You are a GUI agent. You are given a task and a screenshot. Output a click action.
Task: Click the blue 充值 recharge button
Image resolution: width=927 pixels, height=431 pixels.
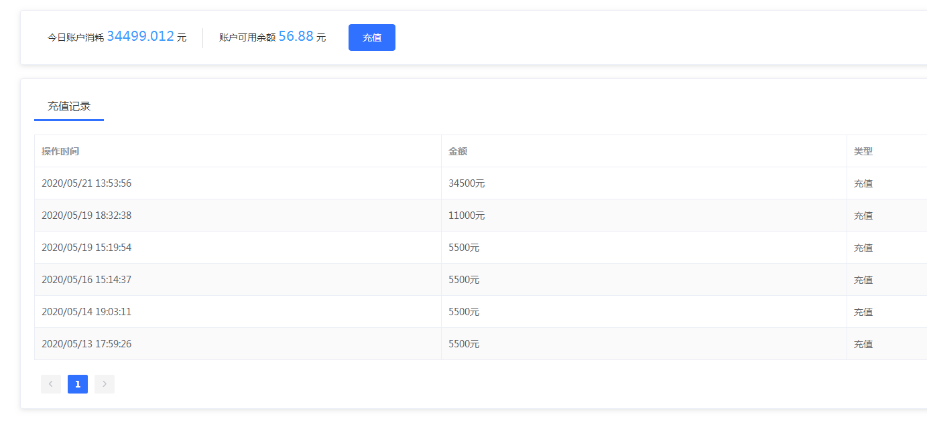pos(371,37)
